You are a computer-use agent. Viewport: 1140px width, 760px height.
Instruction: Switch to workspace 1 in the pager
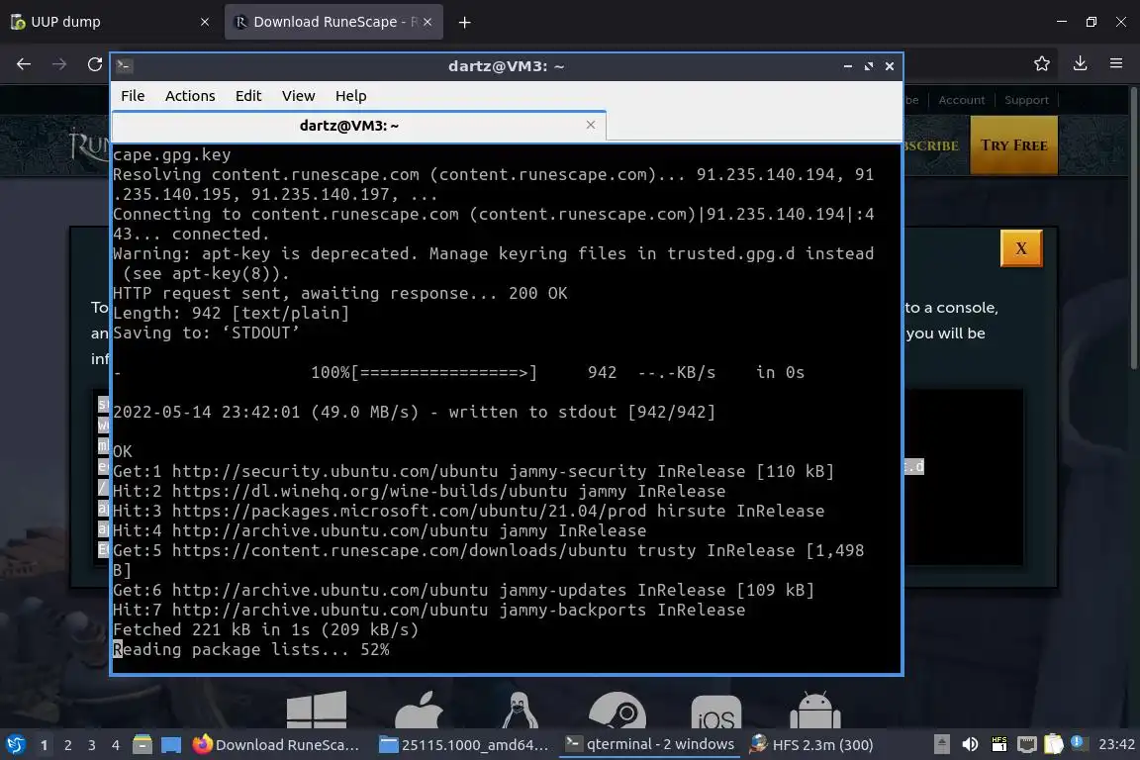point(45,745)
